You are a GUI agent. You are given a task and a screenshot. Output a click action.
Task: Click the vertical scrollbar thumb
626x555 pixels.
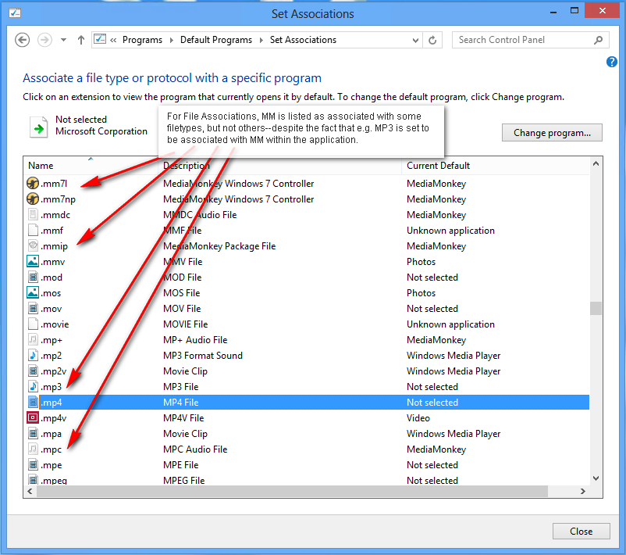click(596, 308)
